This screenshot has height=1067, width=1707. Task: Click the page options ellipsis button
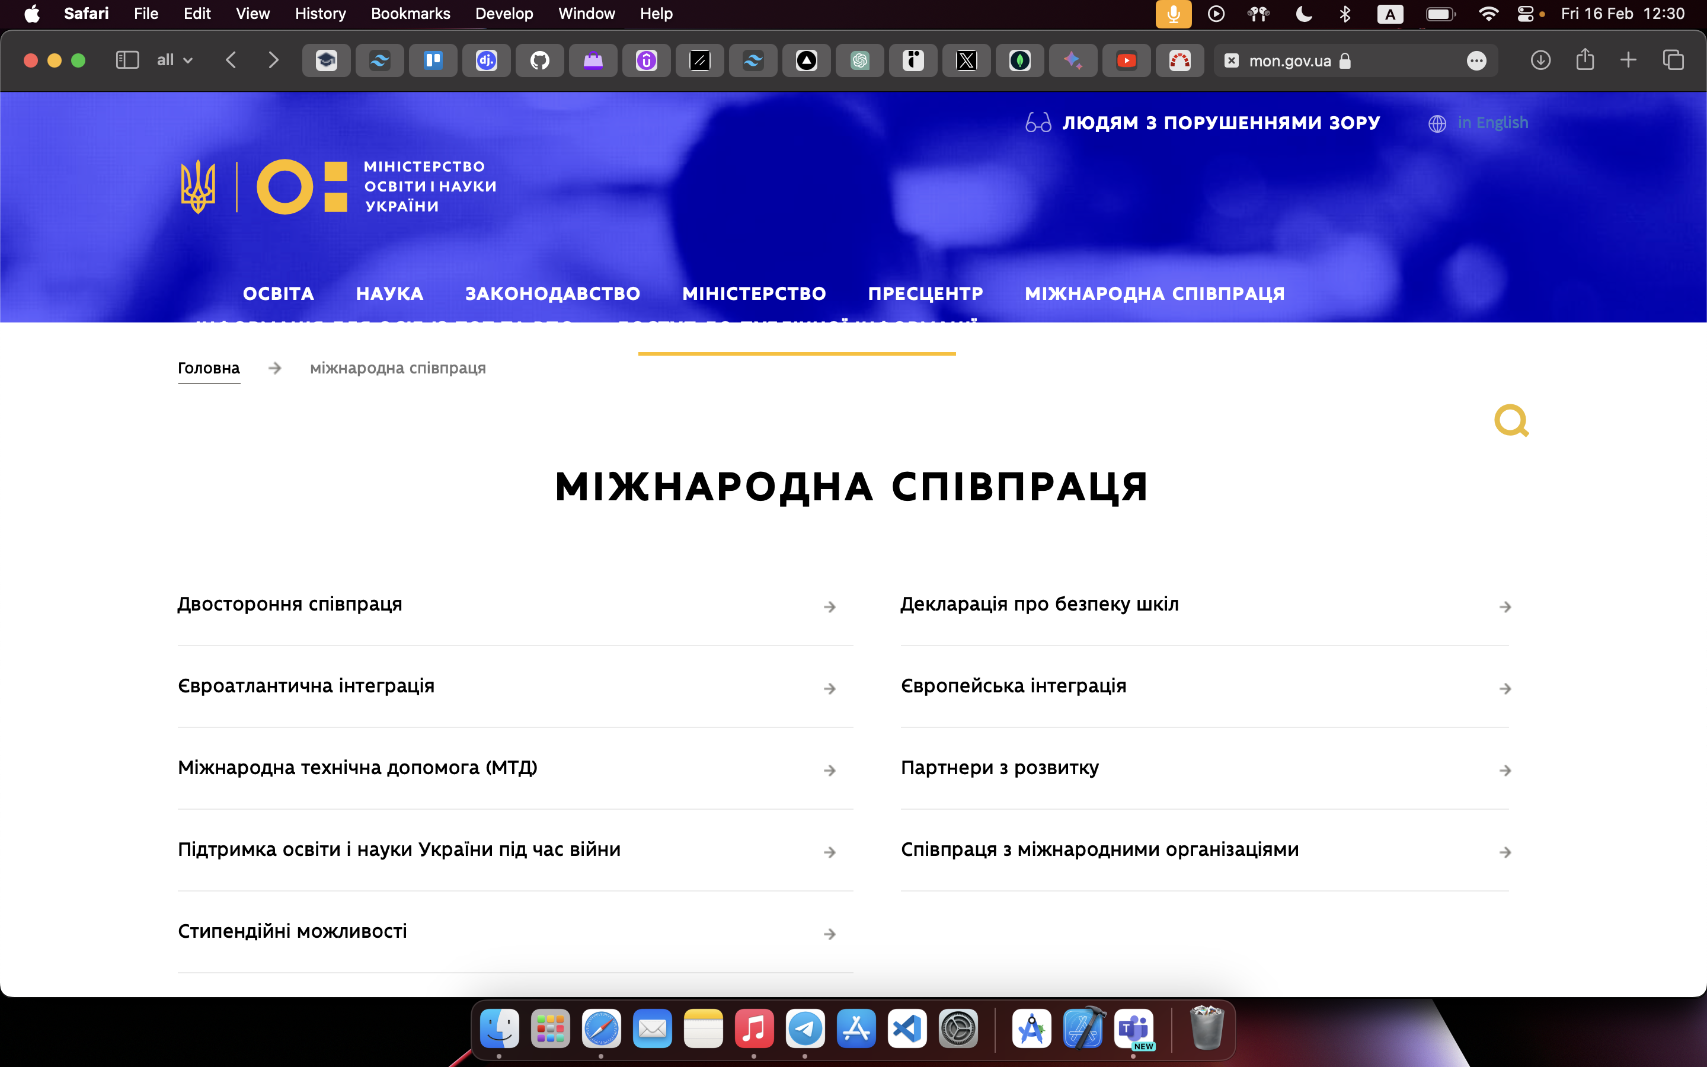pyautogui.click(x=1476, y=62)
